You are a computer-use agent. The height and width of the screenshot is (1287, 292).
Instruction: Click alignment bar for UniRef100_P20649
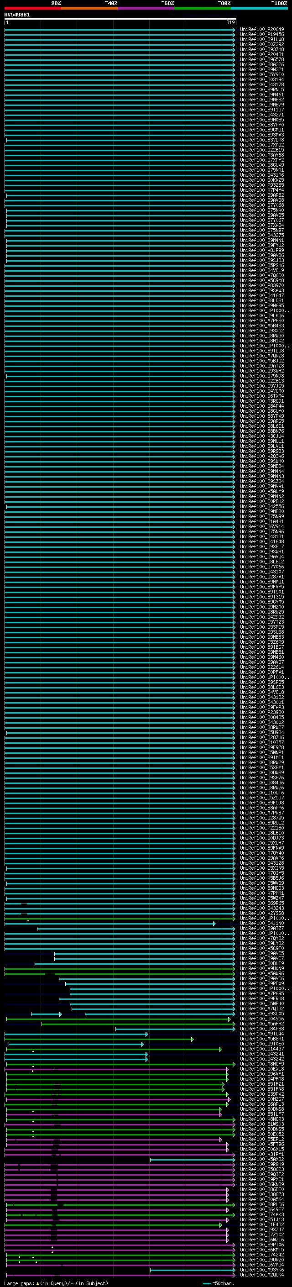point(120,30)
